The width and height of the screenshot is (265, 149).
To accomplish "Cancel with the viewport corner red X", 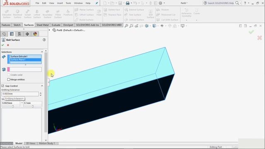I will point(260,38).
